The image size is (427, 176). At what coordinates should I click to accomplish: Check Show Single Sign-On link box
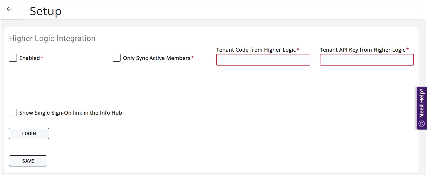tap(13, 113)
